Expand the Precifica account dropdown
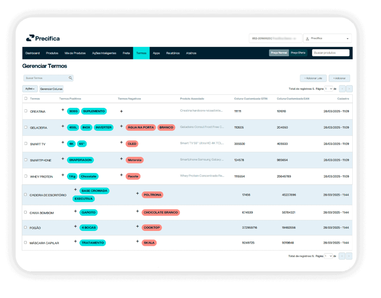Viewport: 381px width, 298px height. [x=348, y=39]
